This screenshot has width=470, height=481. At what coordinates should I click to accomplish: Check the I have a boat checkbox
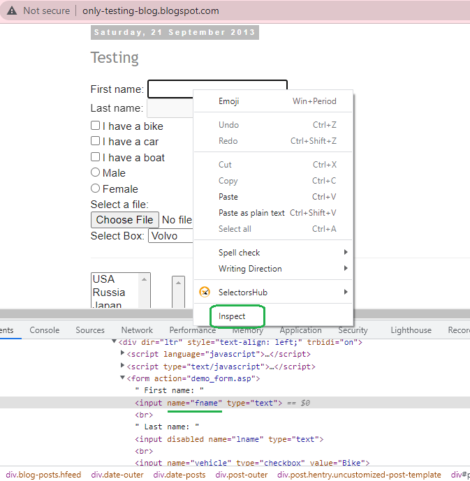tap(95, 157)
